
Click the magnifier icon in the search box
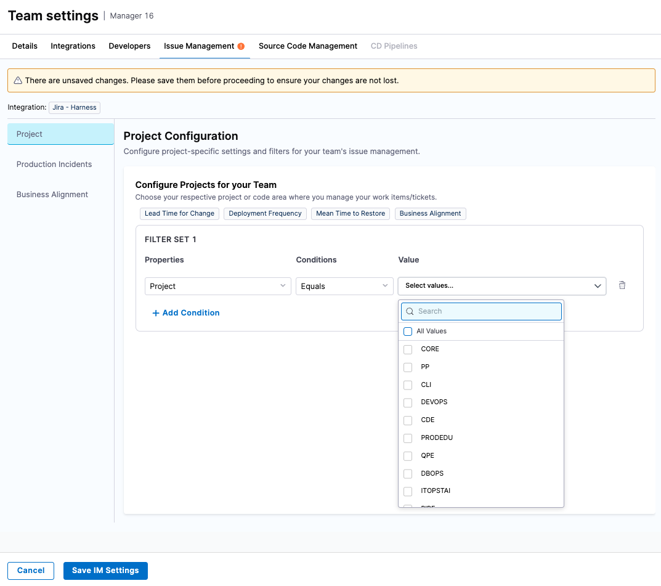pyautogui.click(x=410, y=311)
